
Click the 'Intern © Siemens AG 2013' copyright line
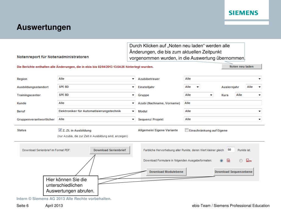pyautogui.click(x=64, y=199)
